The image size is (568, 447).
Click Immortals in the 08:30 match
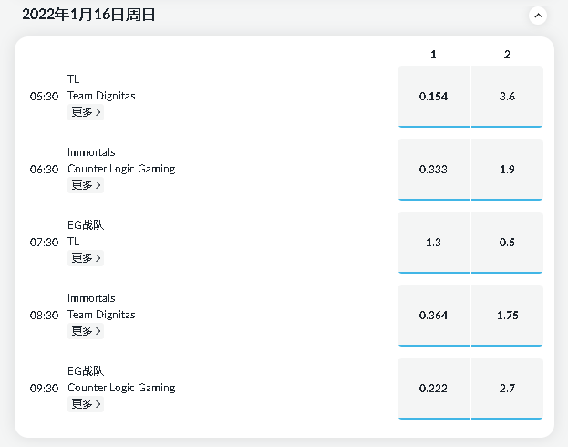(x=91, y=298)
